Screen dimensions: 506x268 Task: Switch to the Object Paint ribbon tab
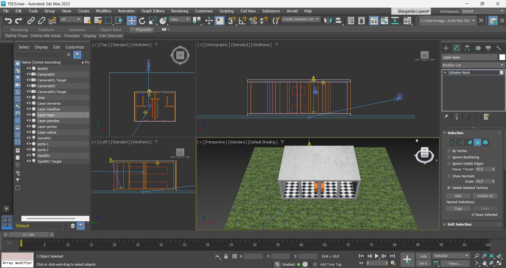click(110, 30)
